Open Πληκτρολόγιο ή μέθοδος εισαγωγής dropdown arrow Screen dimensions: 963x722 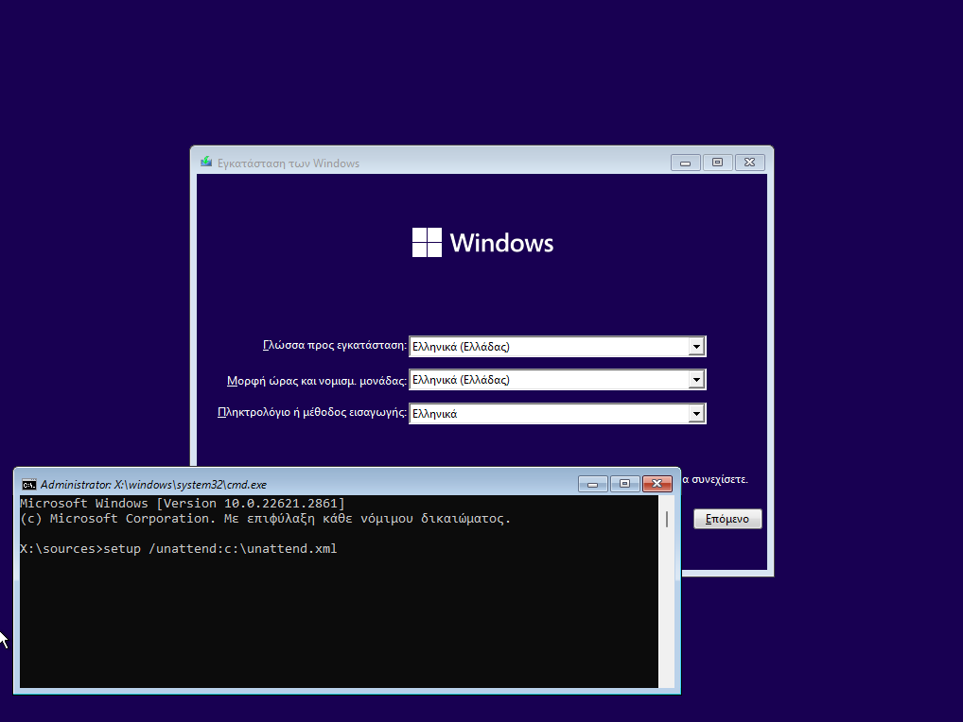tap(696, 413)
